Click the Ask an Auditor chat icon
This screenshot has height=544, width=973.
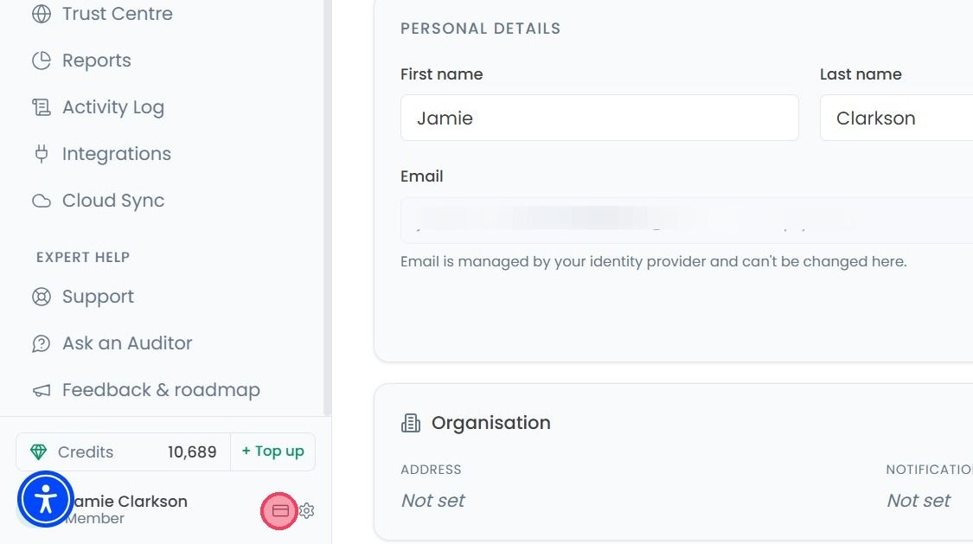42,343
